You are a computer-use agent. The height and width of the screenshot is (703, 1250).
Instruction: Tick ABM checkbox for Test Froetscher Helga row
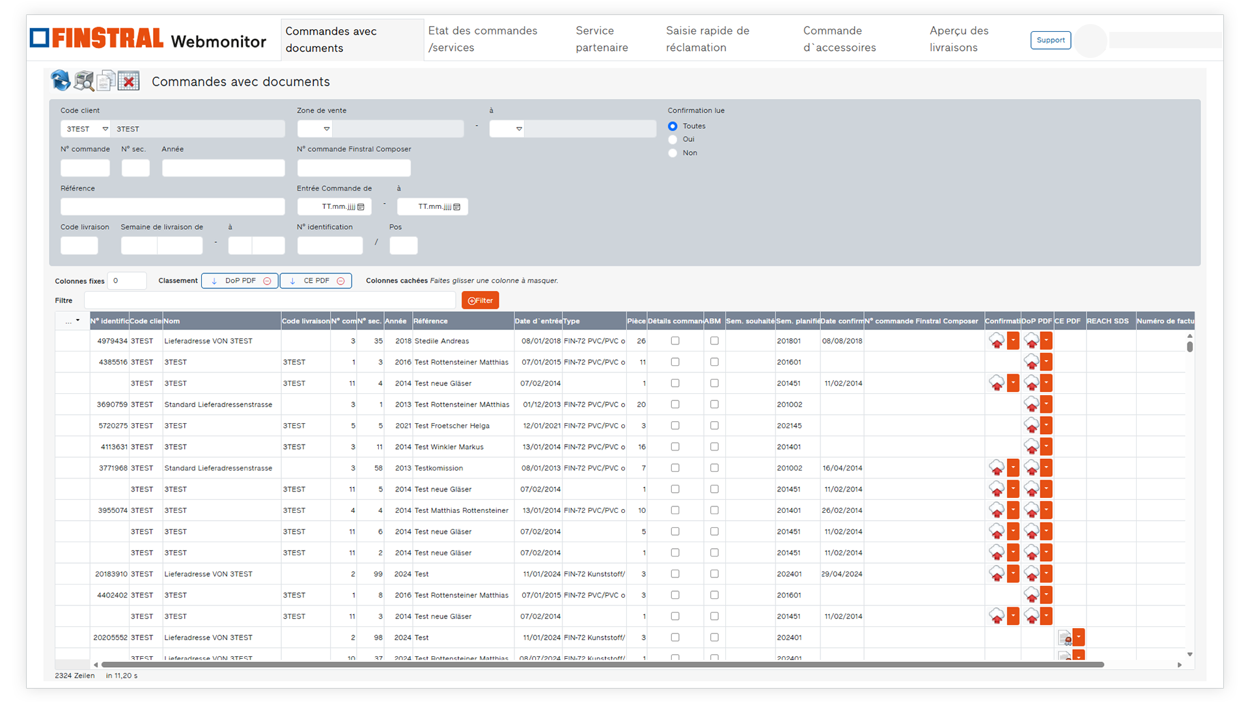[714, 426]
